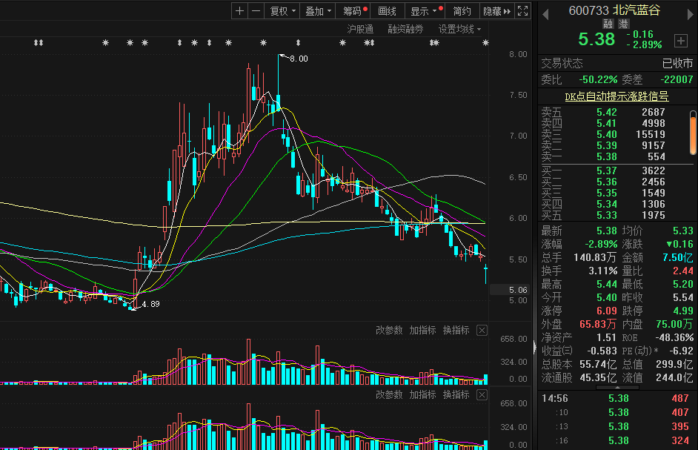Open 复权 adjustment dropdown
698x450 pixels.
[282, 11]
